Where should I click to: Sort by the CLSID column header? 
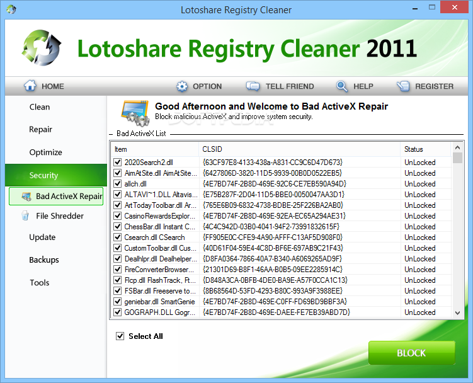[300, 149]
